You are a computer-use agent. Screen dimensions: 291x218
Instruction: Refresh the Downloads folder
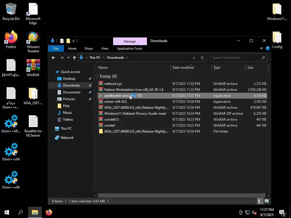(x=202, y=58)
